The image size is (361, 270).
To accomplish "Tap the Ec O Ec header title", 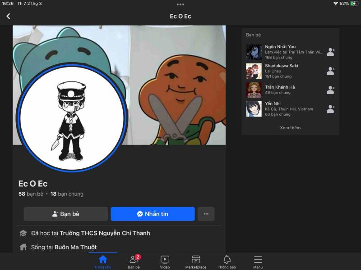I will (180, 16).
